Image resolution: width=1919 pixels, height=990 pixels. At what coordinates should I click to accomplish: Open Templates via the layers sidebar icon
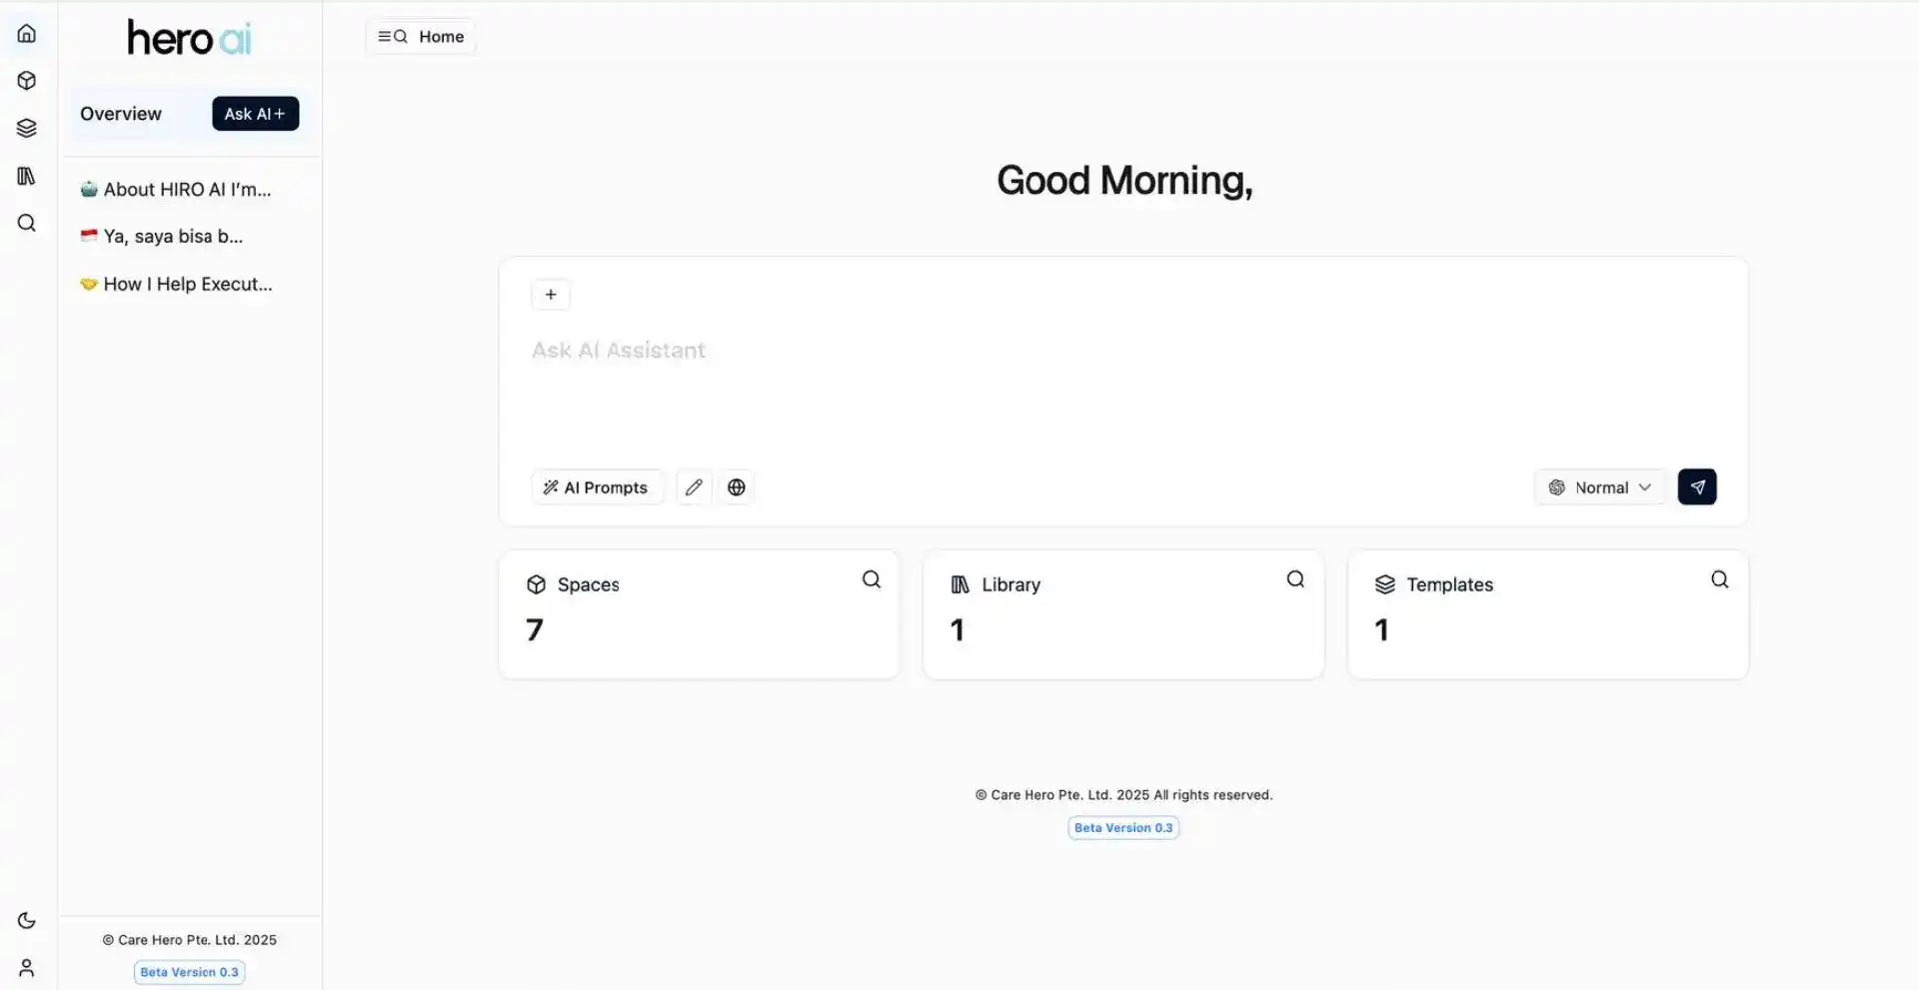27,128
